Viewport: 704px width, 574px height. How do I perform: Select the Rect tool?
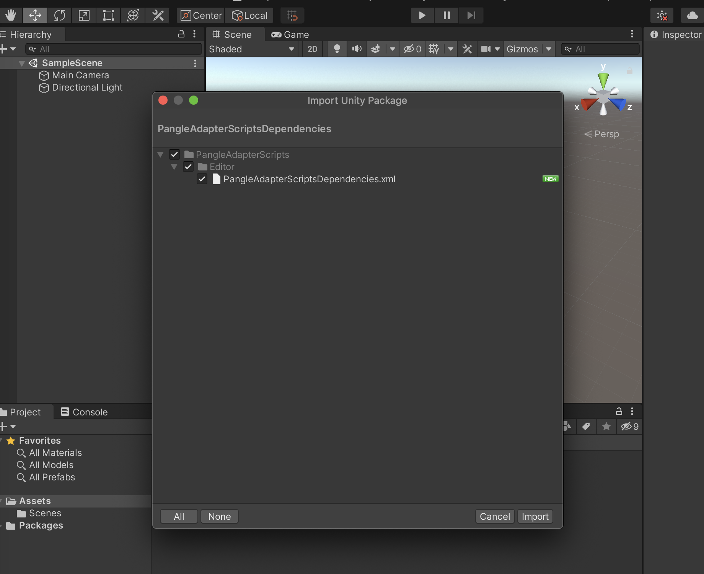tap(108, 15)
